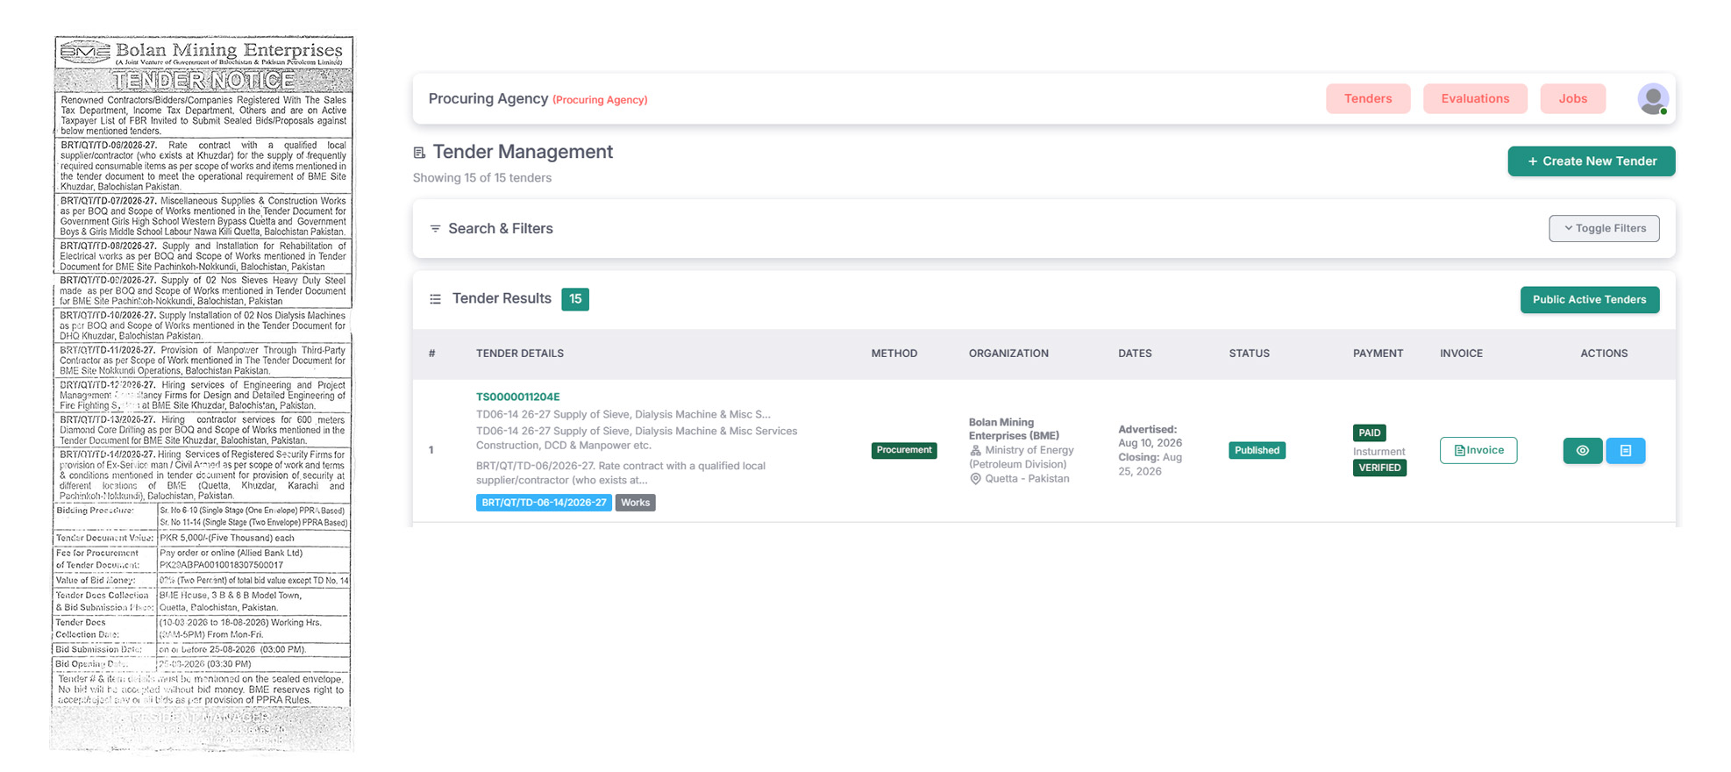1731x772 pixels.
Task: Open the user profile avatar
Action: [1653, 99]
